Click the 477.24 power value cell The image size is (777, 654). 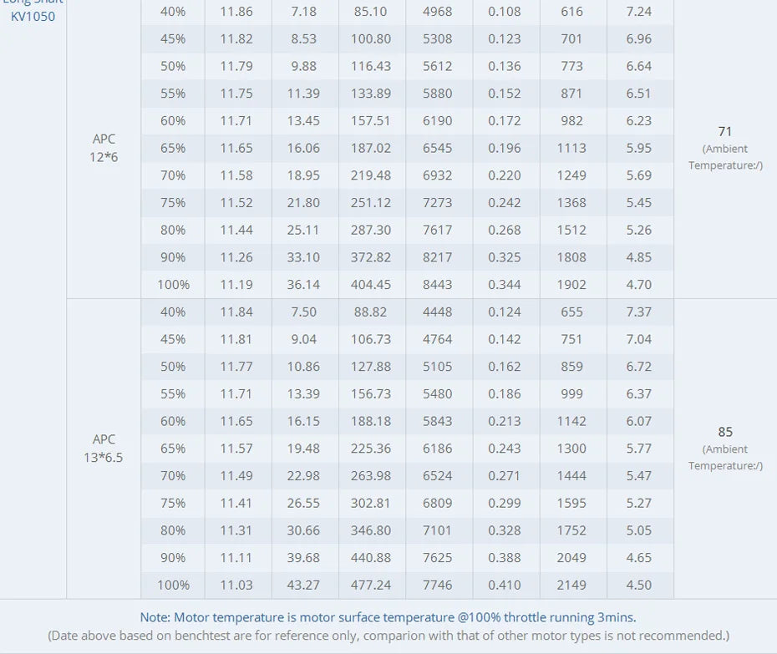coord(371,586)
